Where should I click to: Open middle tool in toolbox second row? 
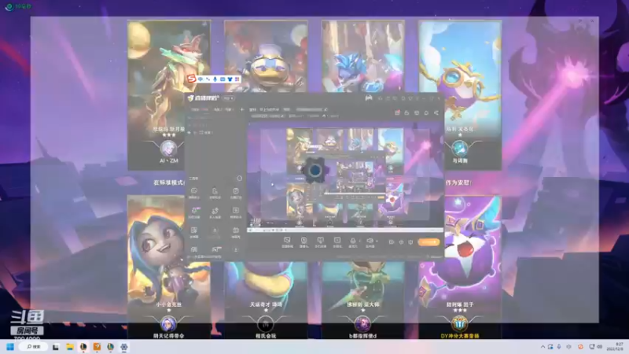(215, 212)
